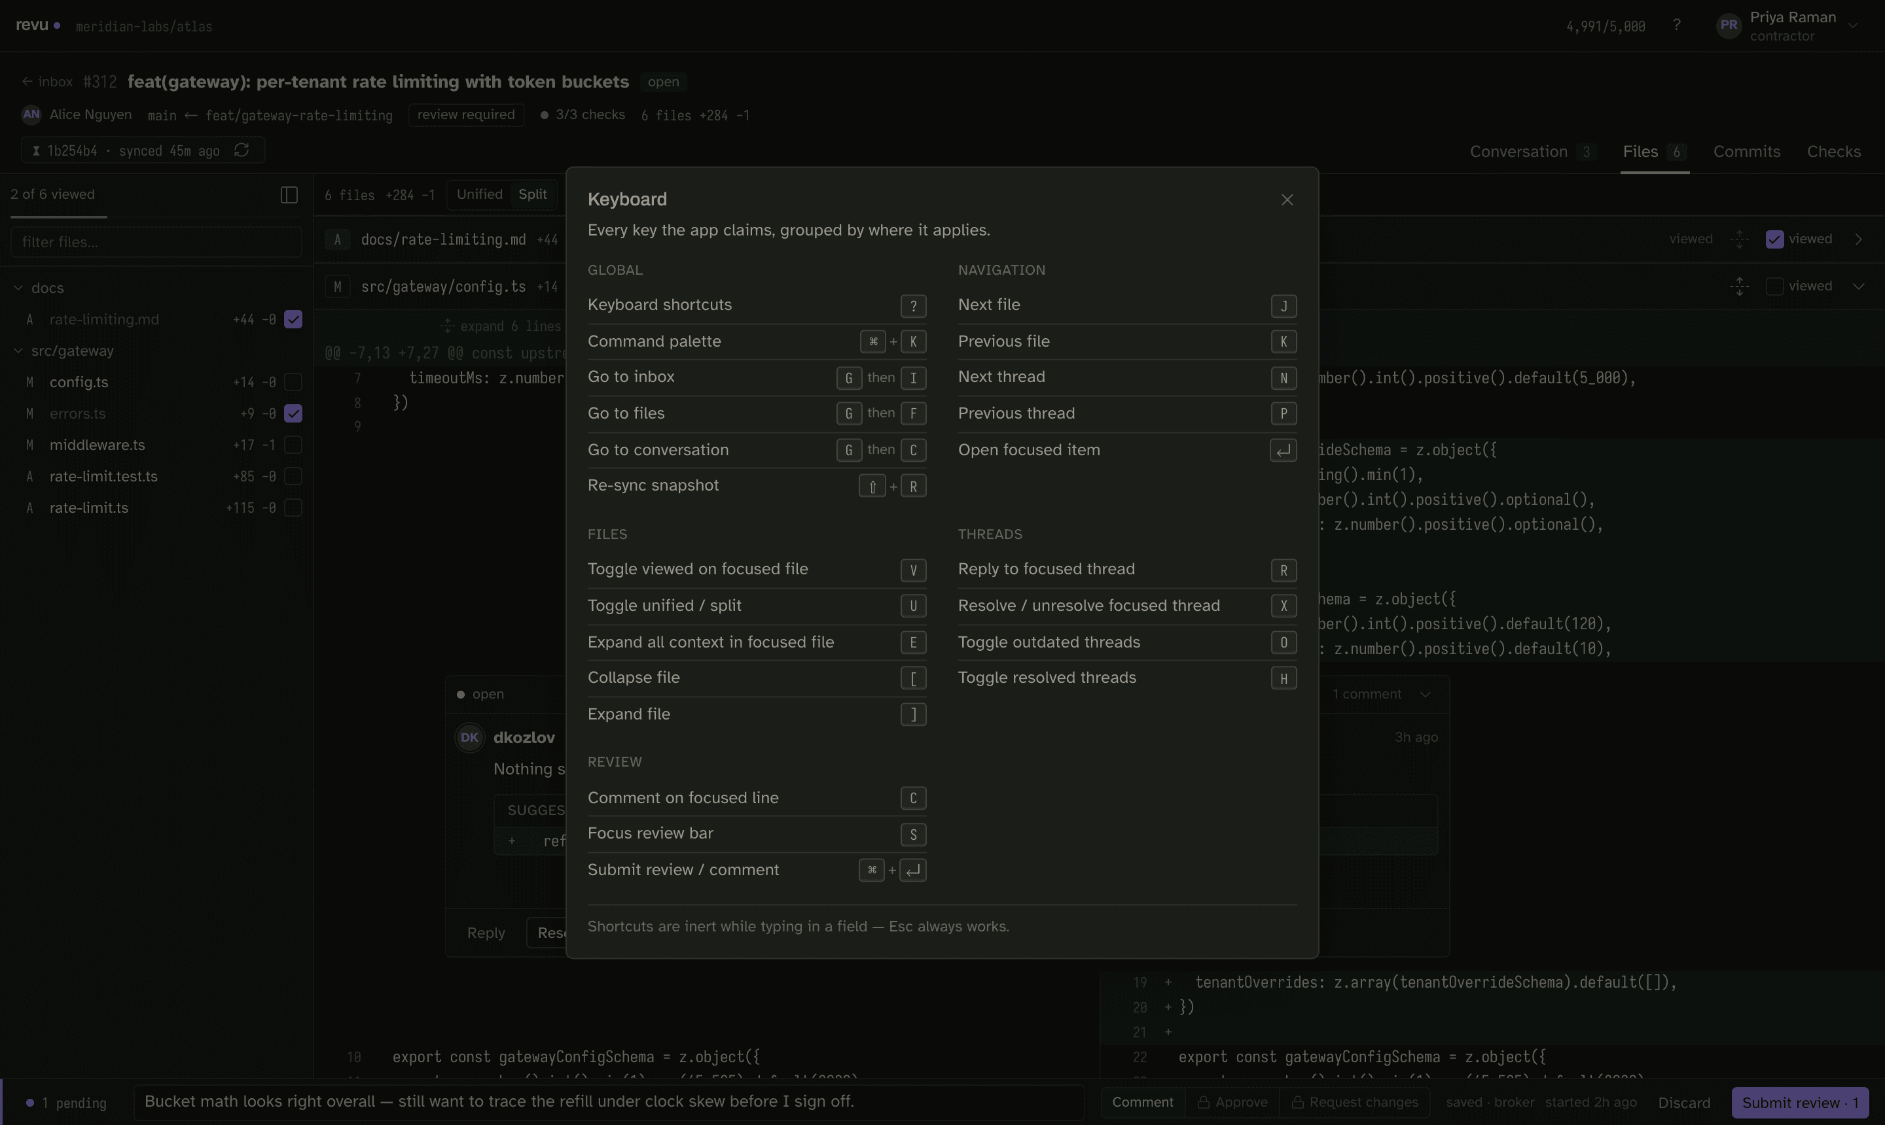The image size is (1885, 1125).
Task: Open the user account dropdown chevron
Action: (x=1853, y=26)
